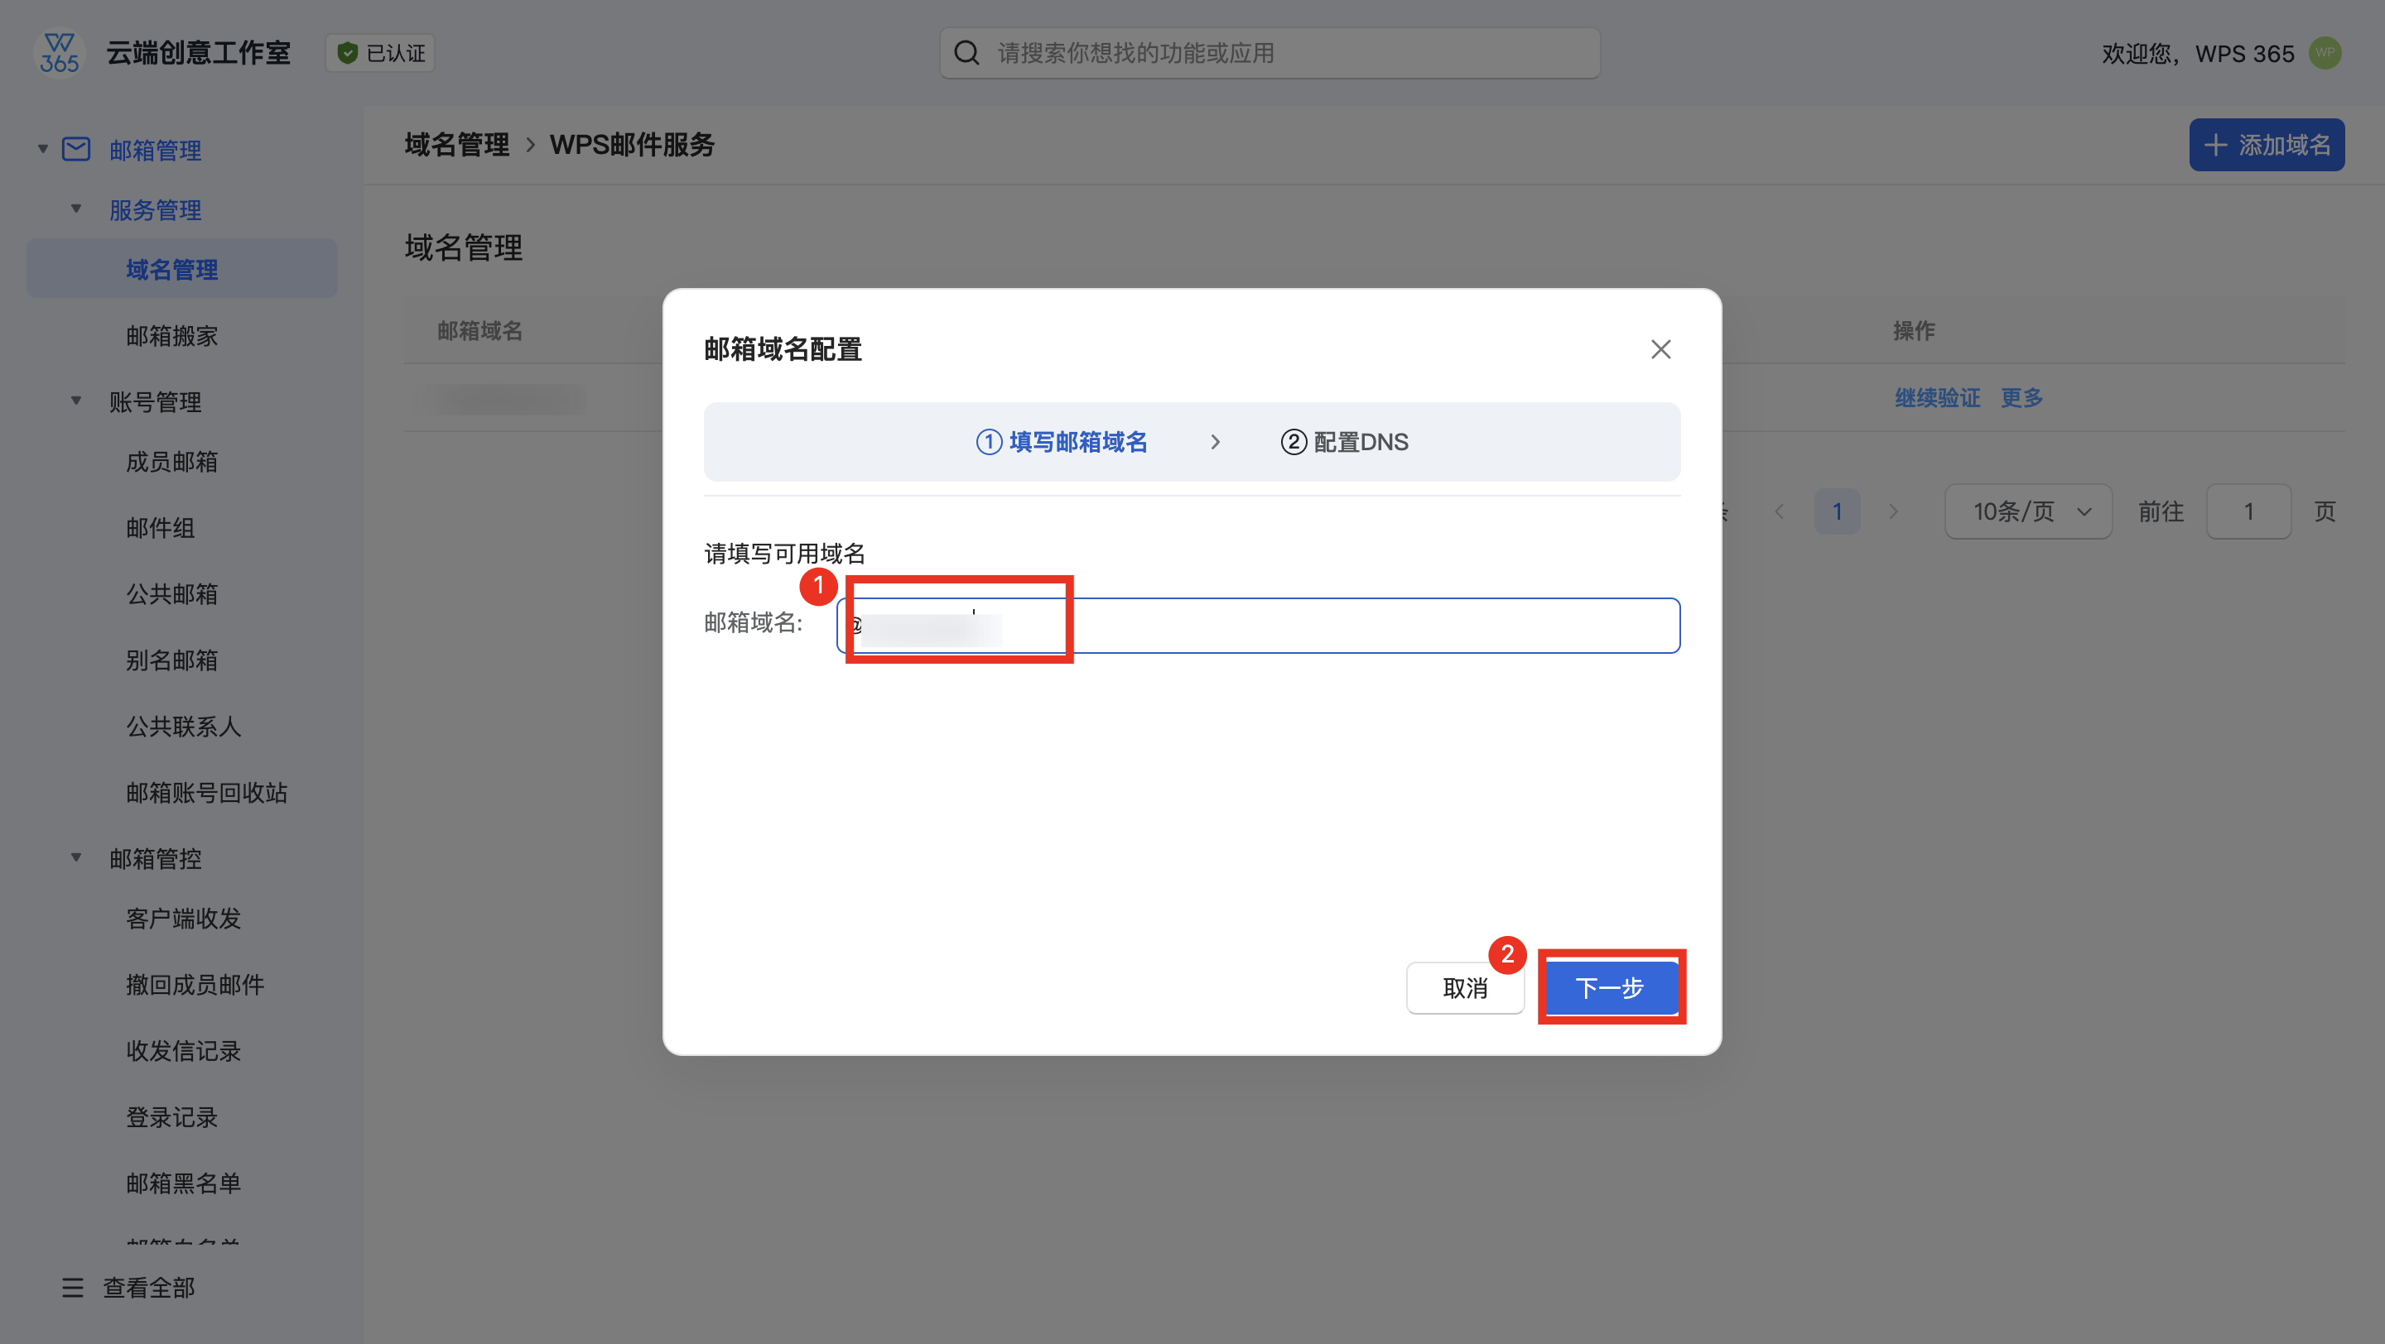The image size is (2385, 1344).
Task: Open 成员邮箱 in the sidebar
Action: [172, 462]
